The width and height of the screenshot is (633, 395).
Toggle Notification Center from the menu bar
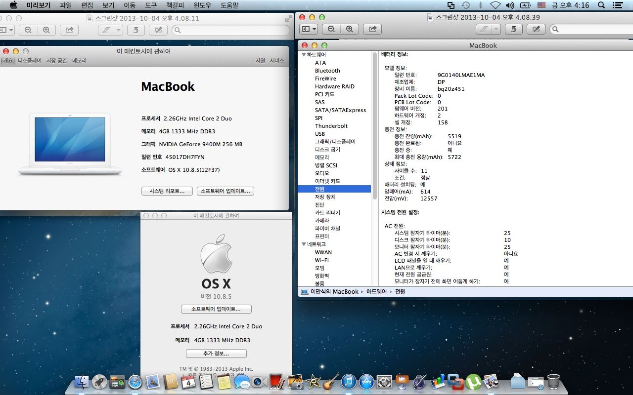point(617,5)
